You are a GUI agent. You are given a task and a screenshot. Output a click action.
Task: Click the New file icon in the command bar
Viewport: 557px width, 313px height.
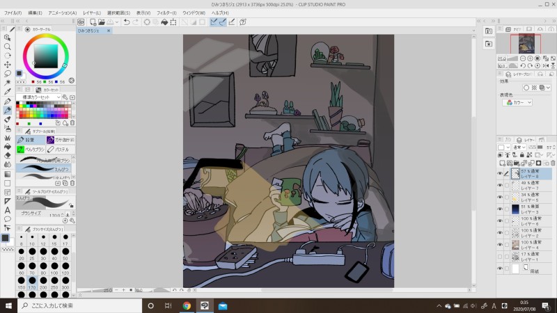[x=93, y=22]
